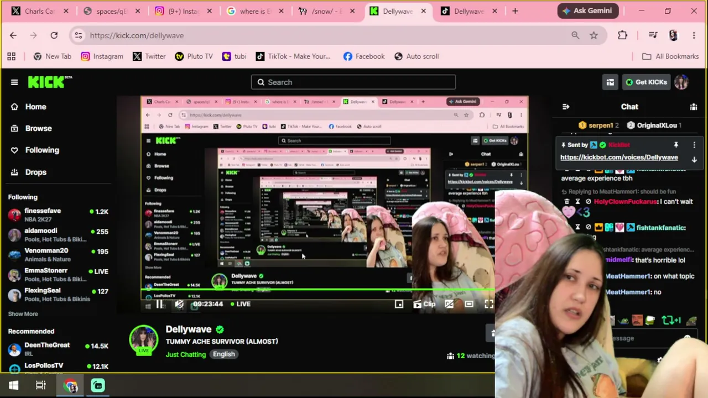Toggle the player captions button
Screen dimensions: 708x398
[x=449, y=304]
